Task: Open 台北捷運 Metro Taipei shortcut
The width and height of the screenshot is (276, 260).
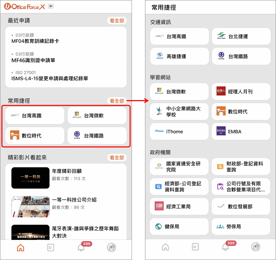Action: pos(241,36)
